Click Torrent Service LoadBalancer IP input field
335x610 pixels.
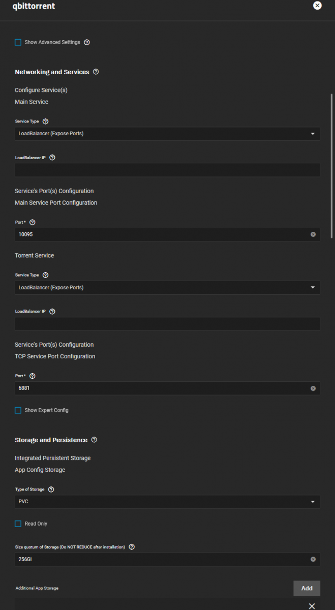pyautogui.click(x=167, y=324)
